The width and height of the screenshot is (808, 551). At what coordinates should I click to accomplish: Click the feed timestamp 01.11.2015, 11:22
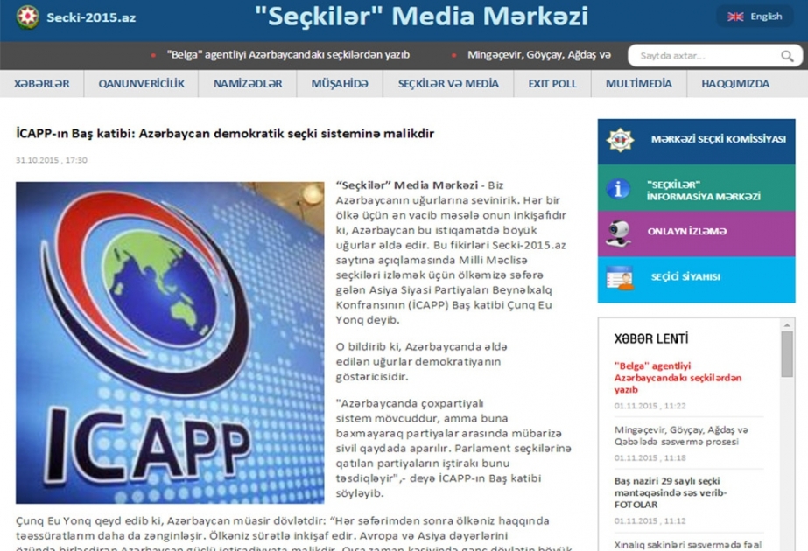(650, 406)
